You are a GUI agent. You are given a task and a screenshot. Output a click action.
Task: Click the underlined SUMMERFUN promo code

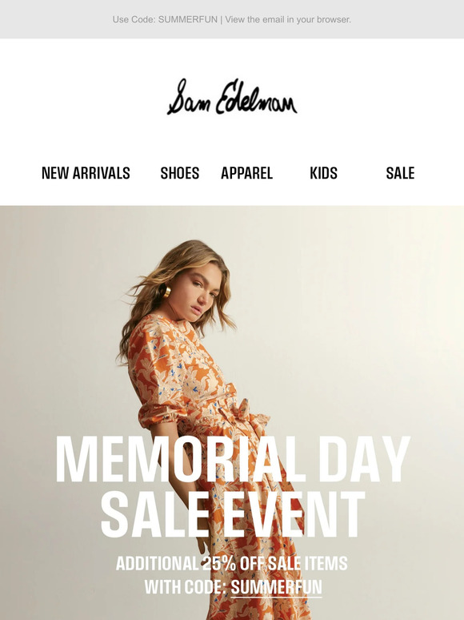point(277,587)
